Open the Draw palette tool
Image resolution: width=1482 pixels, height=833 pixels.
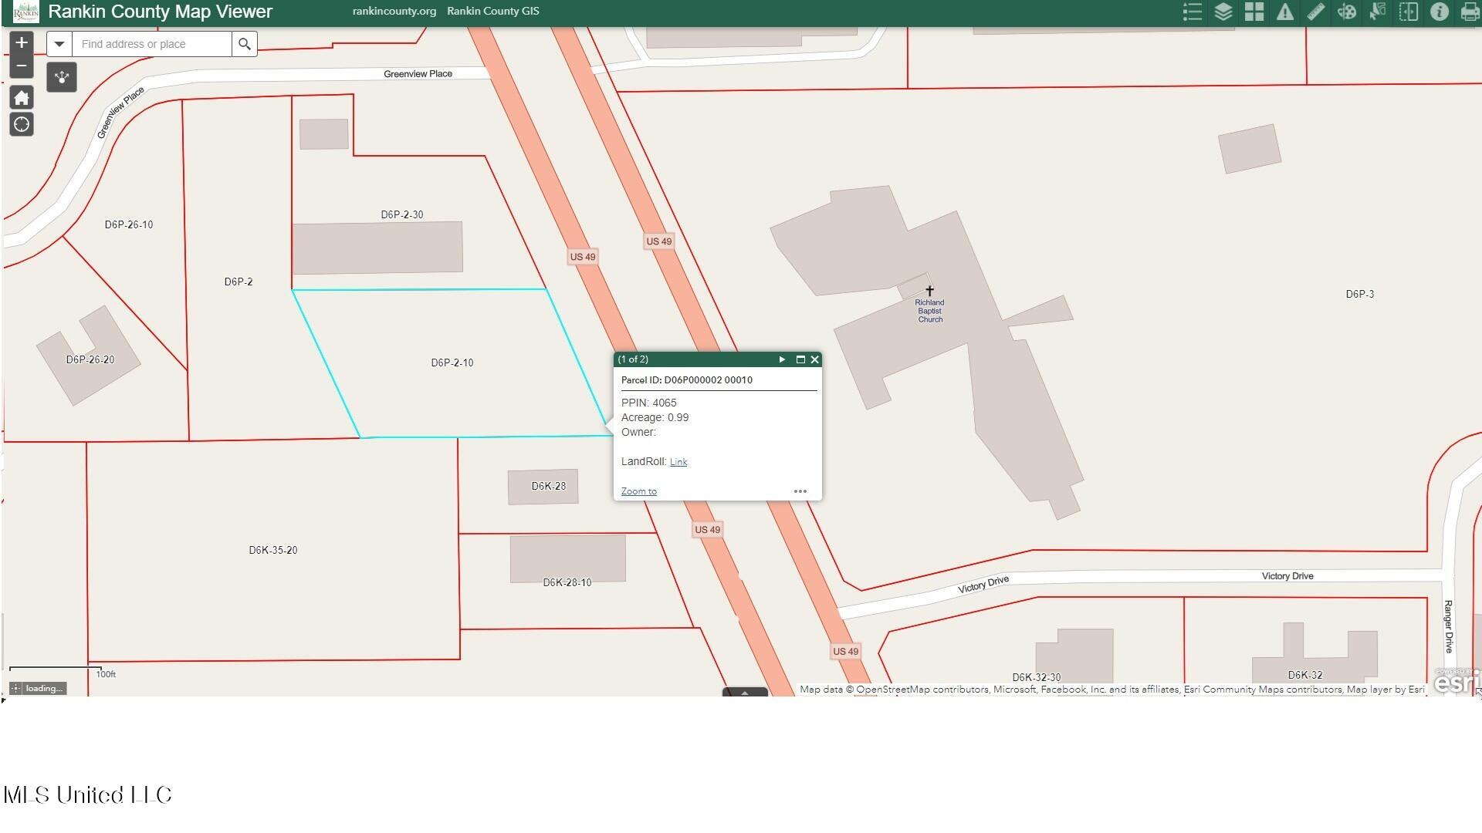coord(1346,12)
